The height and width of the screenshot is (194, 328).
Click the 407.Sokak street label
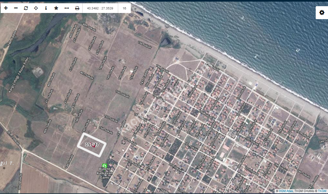pyautogui.click(x=87, y=76)
